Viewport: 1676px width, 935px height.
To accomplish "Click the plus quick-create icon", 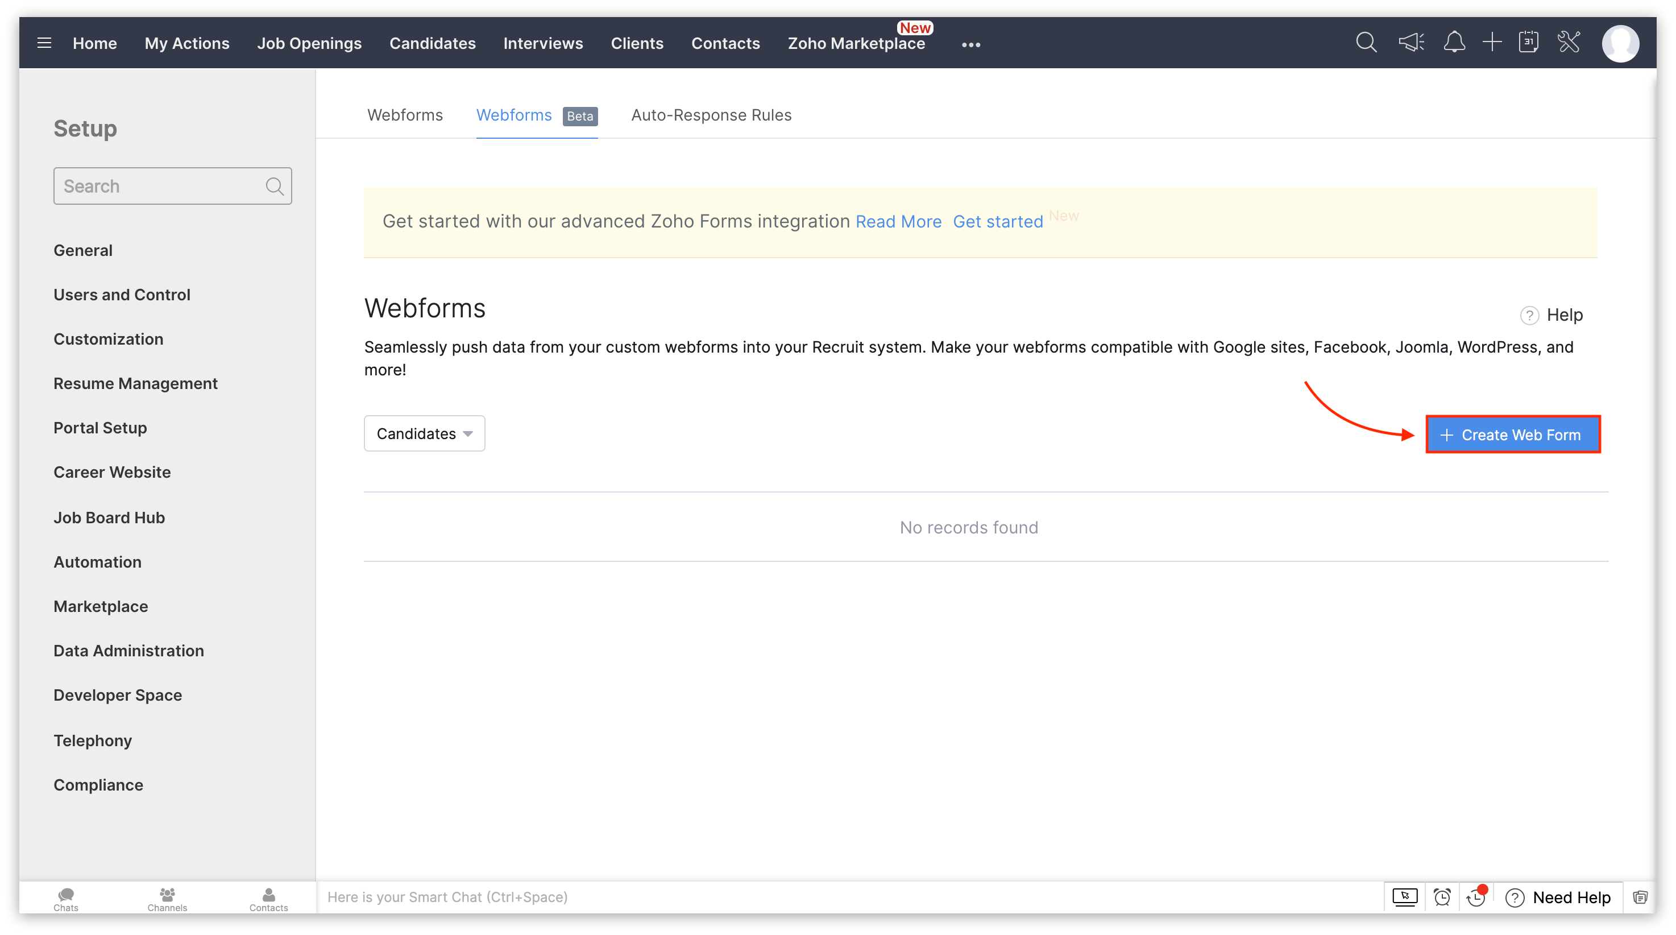I will [x=1492, y=43].
